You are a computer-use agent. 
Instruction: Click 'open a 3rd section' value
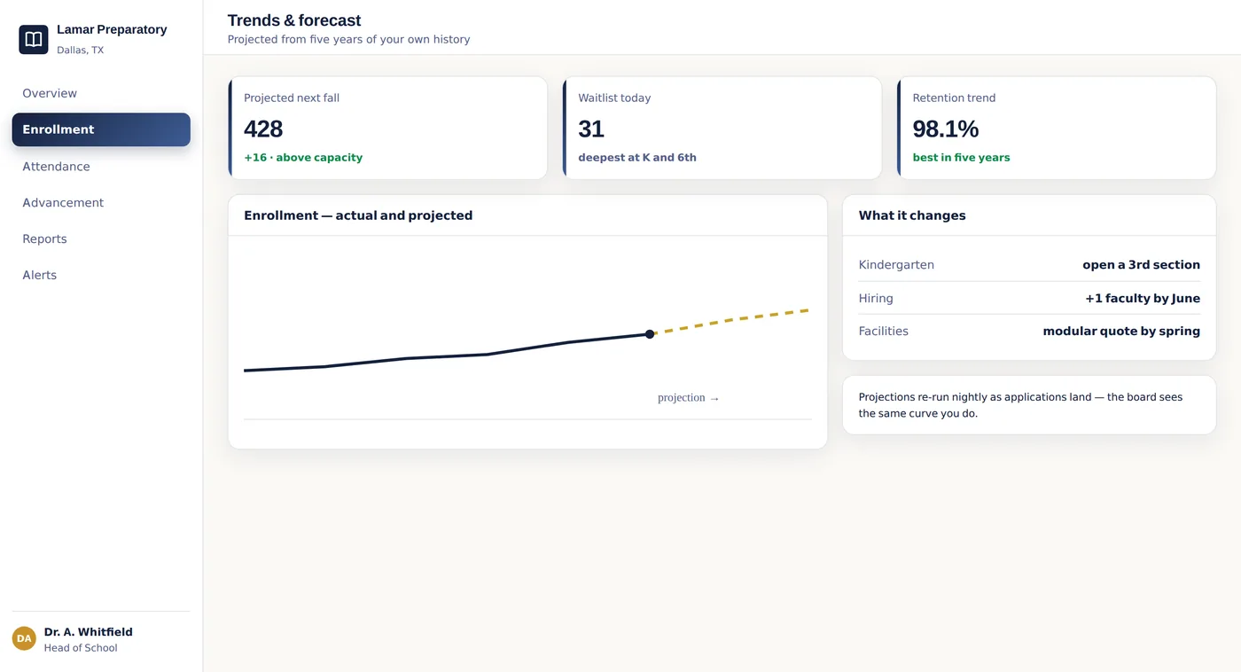1141,265
